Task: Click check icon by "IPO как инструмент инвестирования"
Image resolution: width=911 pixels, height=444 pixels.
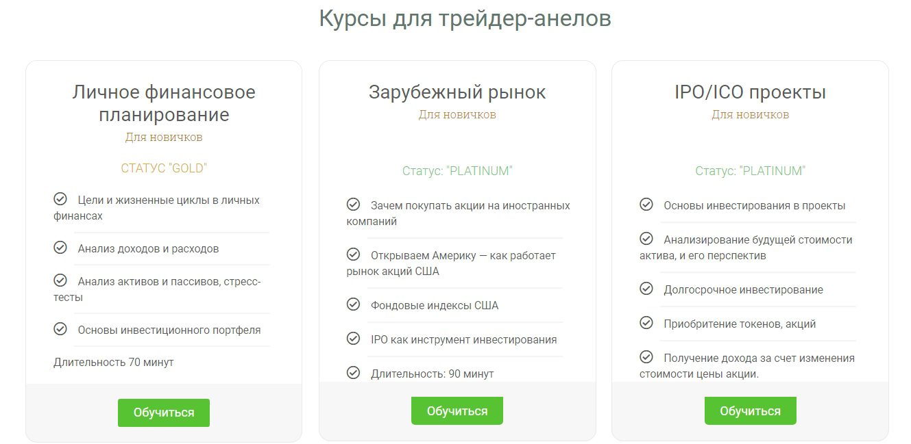Action: pyautogui.click(x=353, y=339)
